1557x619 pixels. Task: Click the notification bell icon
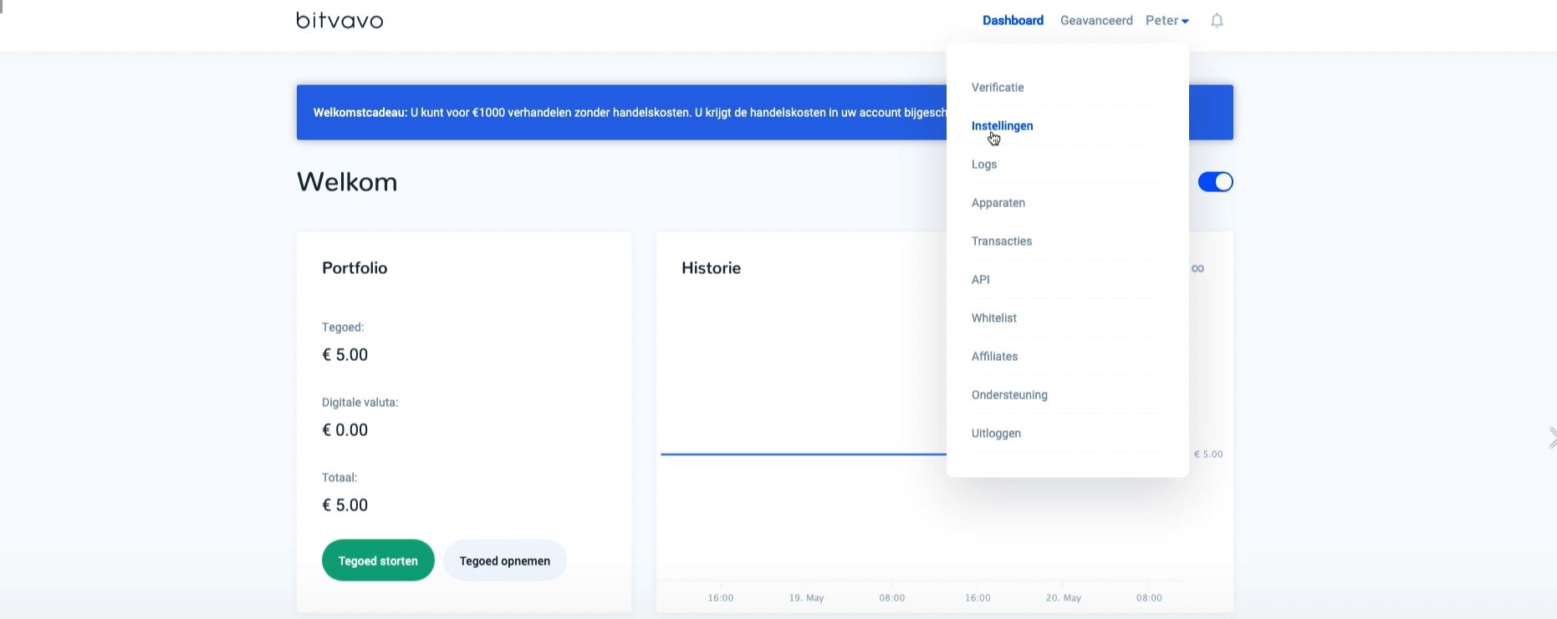pos(1217,21)
